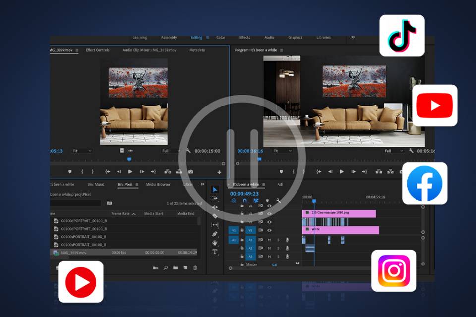Viewport: 476px width, 317px height.
Task: Select the Pen tool in the toolbar
Action: pos(216,234)
